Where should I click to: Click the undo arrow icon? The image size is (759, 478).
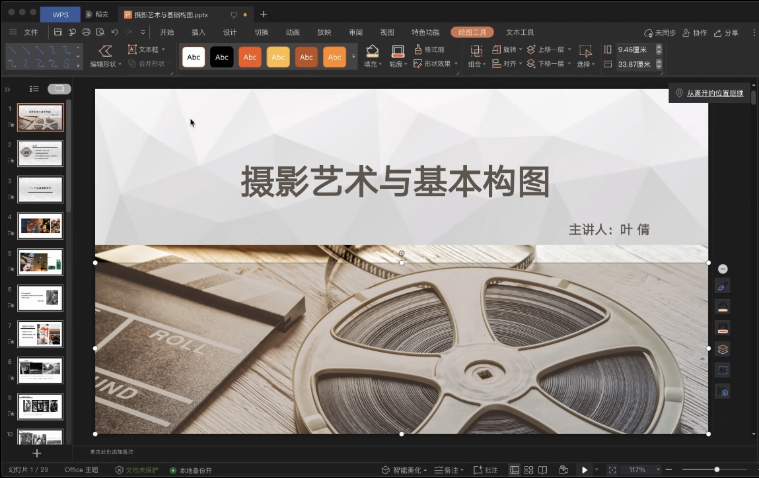coord(114,32)
